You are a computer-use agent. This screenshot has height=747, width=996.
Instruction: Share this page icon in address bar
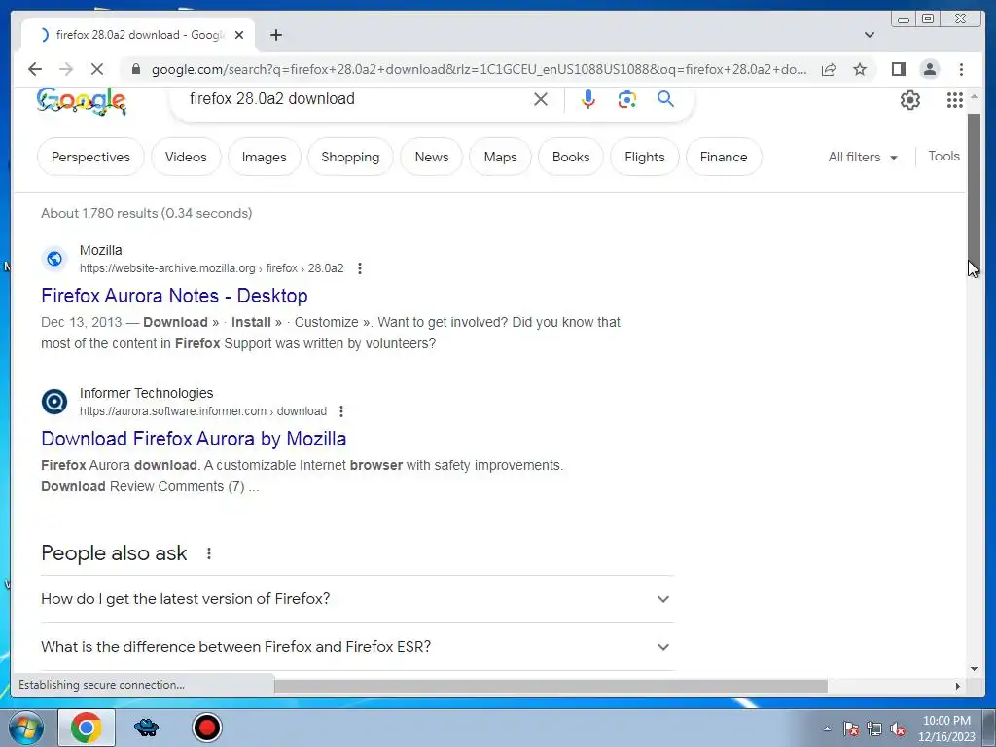tap(829, 69)
